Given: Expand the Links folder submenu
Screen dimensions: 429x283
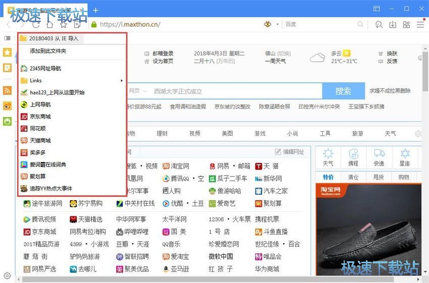Looking at the screenshot, I should point(72,80).
